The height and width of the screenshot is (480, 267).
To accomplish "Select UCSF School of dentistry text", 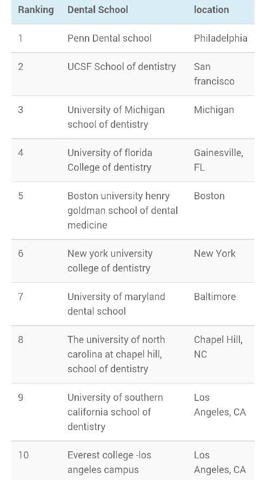I will (x=122, y=67).
